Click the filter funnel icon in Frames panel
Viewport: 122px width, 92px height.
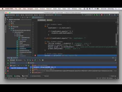(x=26, y=66)
